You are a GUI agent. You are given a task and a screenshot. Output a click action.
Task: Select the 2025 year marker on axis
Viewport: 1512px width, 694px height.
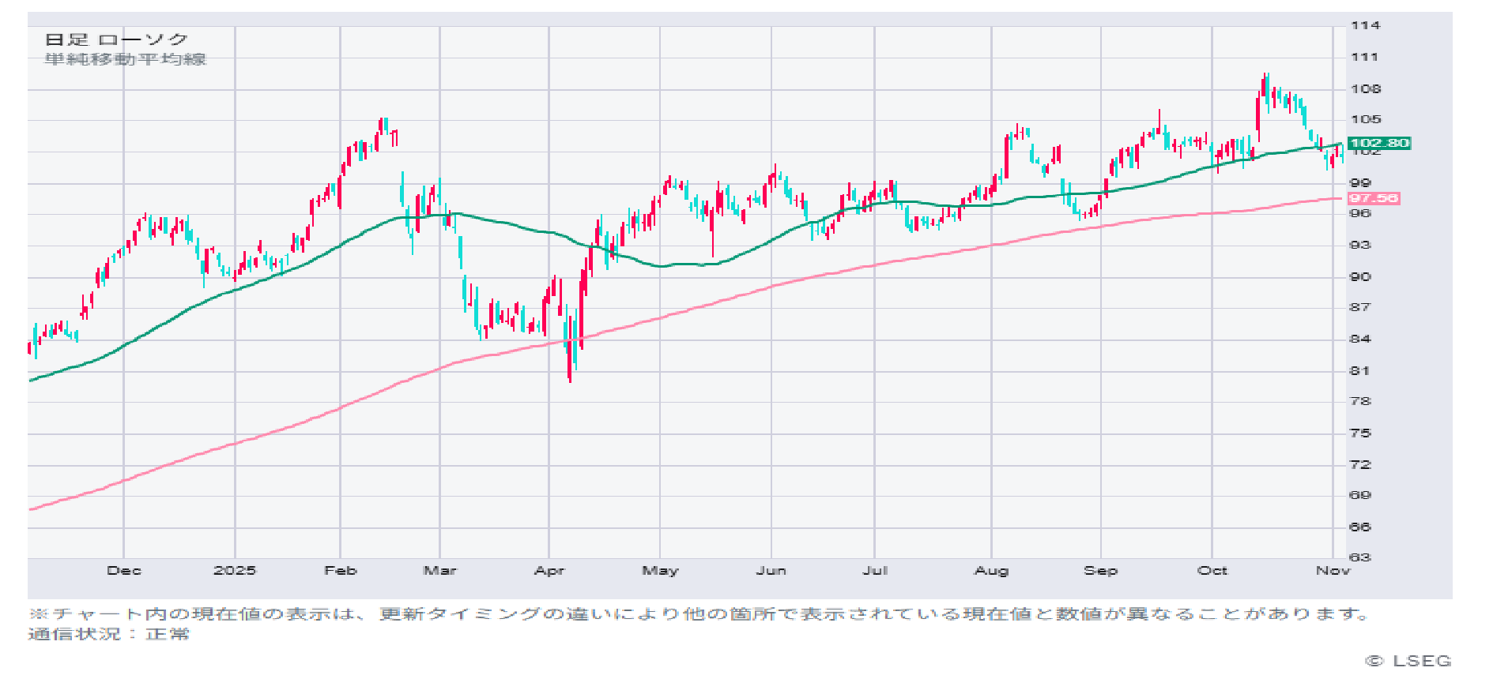235,570
